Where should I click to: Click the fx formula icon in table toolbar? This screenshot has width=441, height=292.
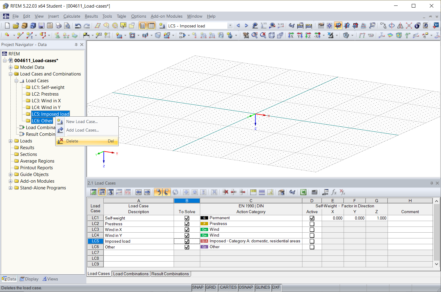point(334,192)
